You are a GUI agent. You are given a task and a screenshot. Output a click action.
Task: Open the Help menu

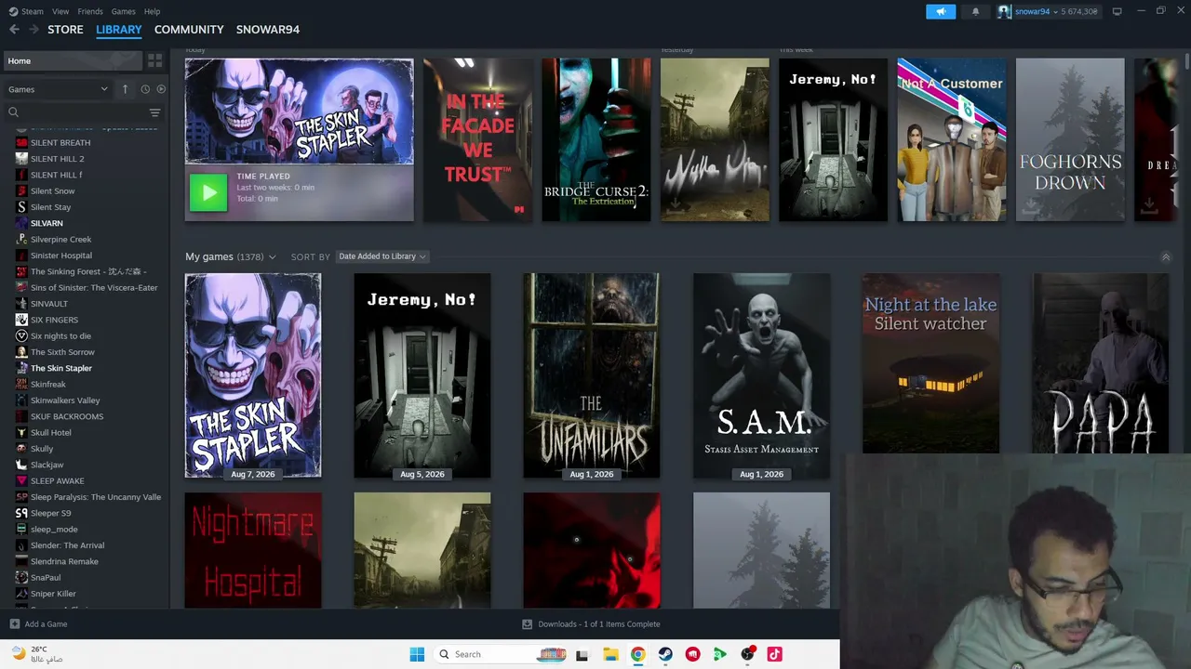(152, 11)
